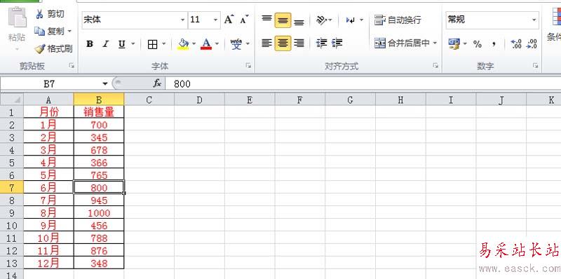
Task: Open the Copy dropdown arrow
Action: point(69,32)
